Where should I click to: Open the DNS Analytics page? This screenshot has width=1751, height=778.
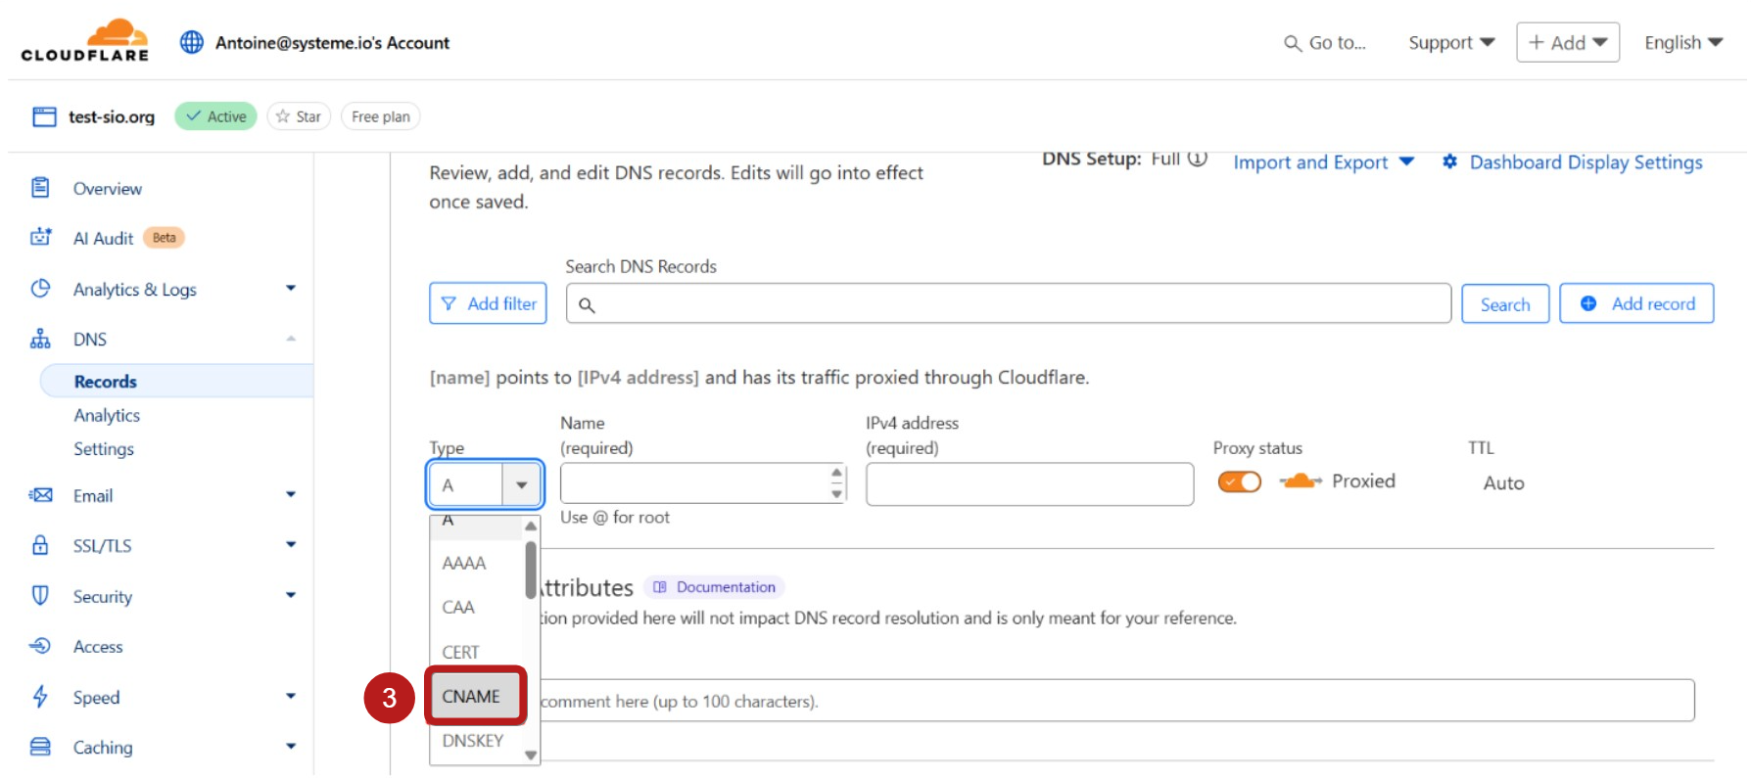pos(107,415)
